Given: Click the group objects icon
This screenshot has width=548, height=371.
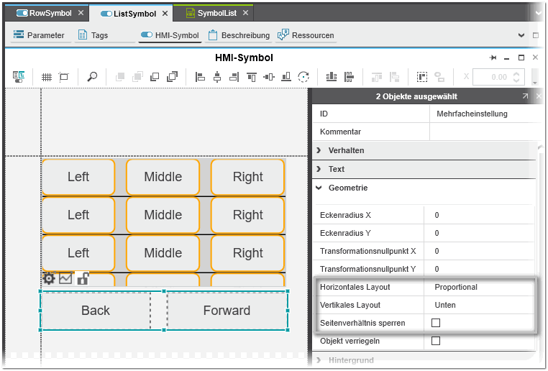Looking at the screenshot, I should click(422, 77).
